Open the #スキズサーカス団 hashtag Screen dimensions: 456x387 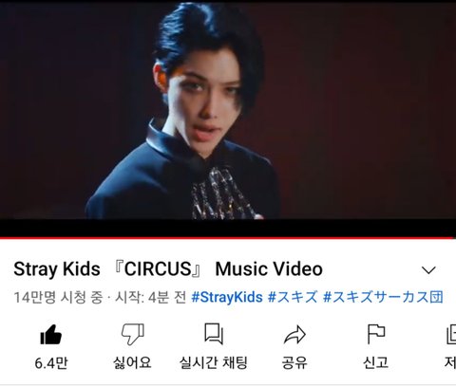[x=383, y=297]
